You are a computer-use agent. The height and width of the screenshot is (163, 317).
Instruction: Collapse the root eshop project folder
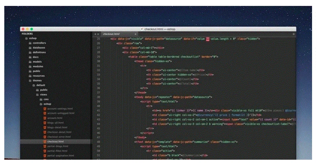(26, 38)
